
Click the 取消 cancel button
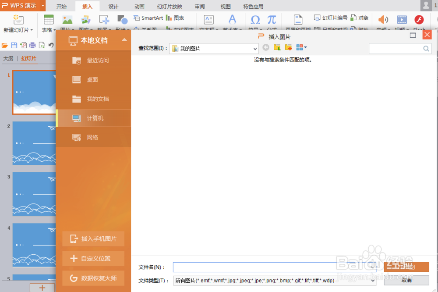(x=406, y=280)
